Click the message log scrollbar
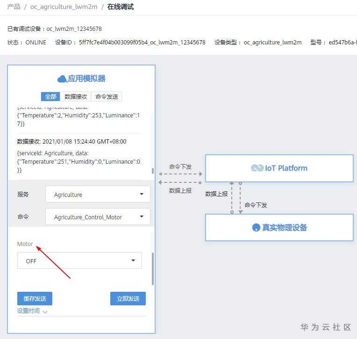Viewport: 357px width, 339px height. (x=152, y=171)
